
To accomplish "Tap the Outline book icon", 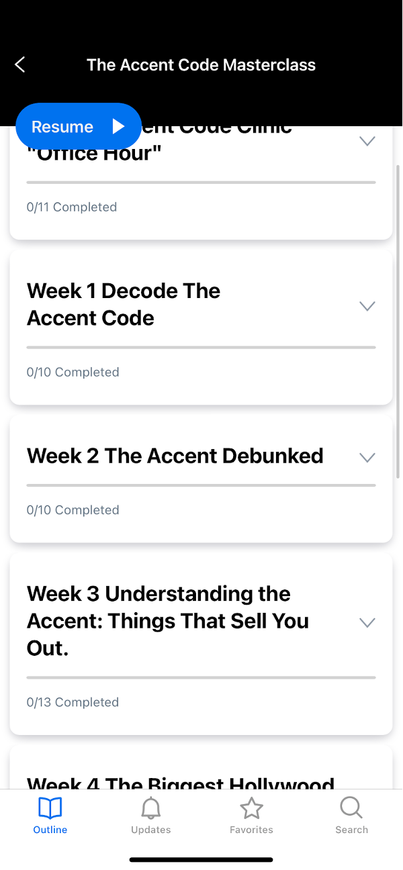I will (x=50, y=808).
